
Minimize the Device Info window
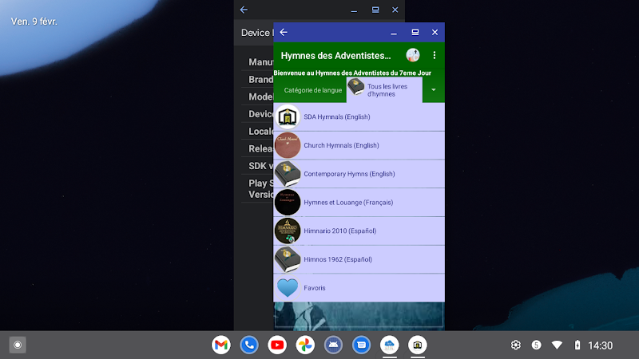(354, 10)
